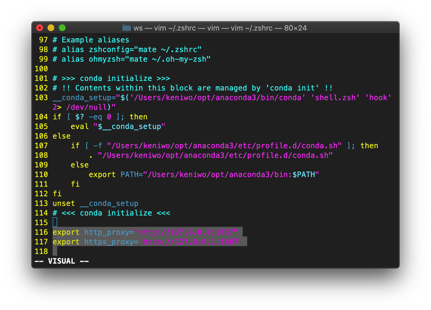431x310 pixels.
Task: Click the terminal window title text
Action: click(x=220, y=28)
